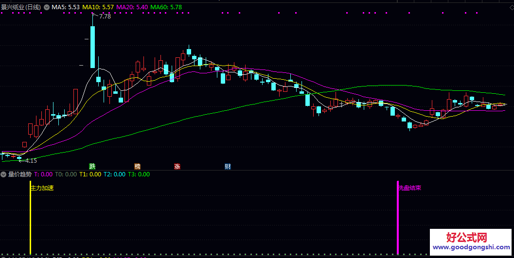The image size is (514, 258).
Task: Click the red 涨 event marker icon
Action: 177,166
